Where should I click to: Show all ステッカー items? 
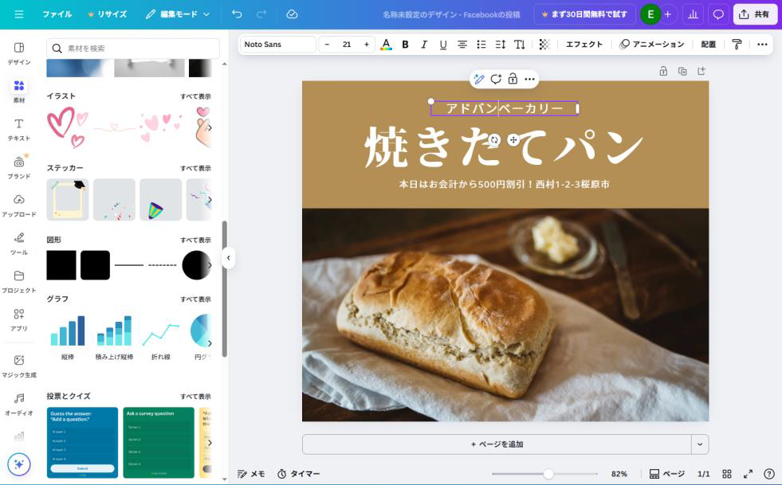tap(195, 168)
